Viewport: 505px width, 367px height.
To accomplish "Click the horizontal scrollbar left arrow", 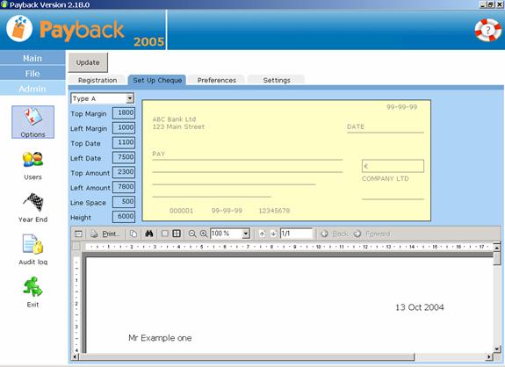I will [75, 356].
